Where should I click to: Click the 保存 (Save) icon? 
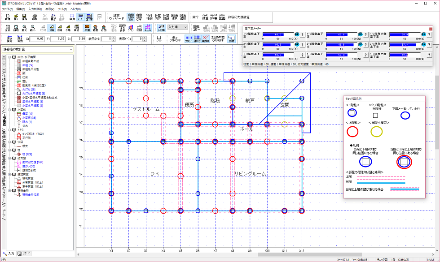(24, 17)
